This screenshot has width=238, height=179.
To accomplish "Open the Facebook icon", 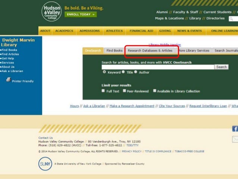I will 235,129.
